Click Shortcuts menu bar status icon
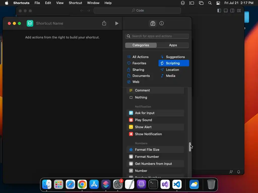 point(183,3)
